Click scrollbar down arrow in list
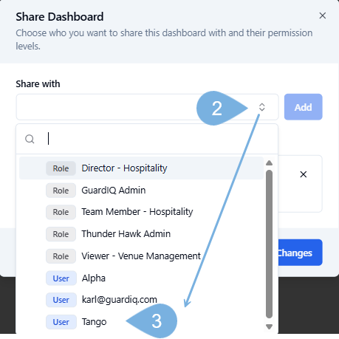Image resolution: width=339 pixels, height=339 pixels. [x=270, y=326]
